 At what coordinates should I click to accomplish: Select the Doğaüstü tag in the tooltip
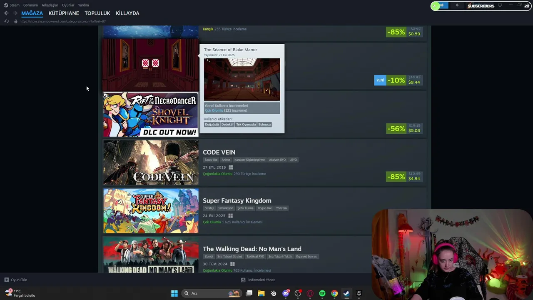pyautogui.click(x=212, y=125)
